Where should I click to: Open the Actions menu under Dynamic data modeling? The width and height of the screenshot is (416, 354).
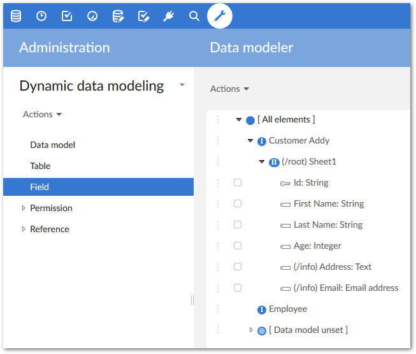point(42,114)
